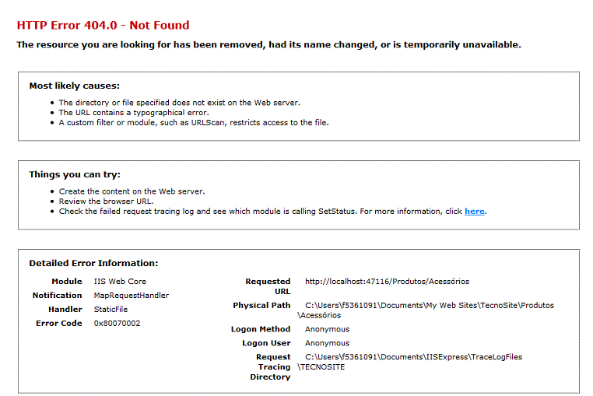Click the resource removed or unavailable subtitle
The image size is (593, 396).
[x=269, y=44]
